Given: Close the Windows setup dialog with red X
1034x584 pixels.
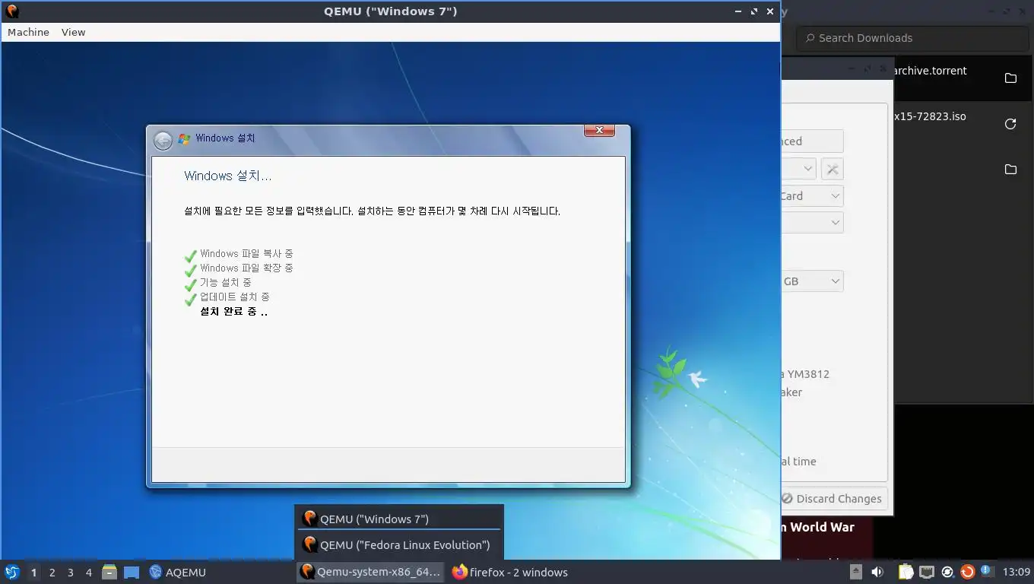Looking at the screenshot, I should coord(599,131).
